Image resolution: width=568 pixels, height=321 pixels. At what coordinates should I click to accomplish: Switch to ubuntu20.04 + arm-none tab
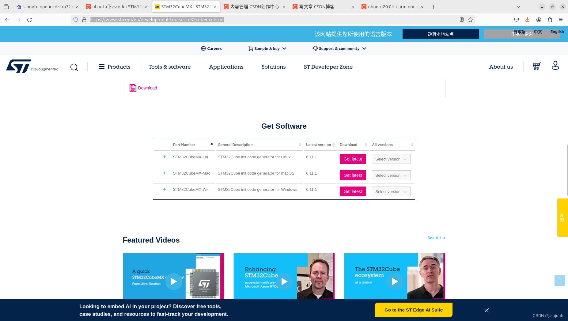393,7
